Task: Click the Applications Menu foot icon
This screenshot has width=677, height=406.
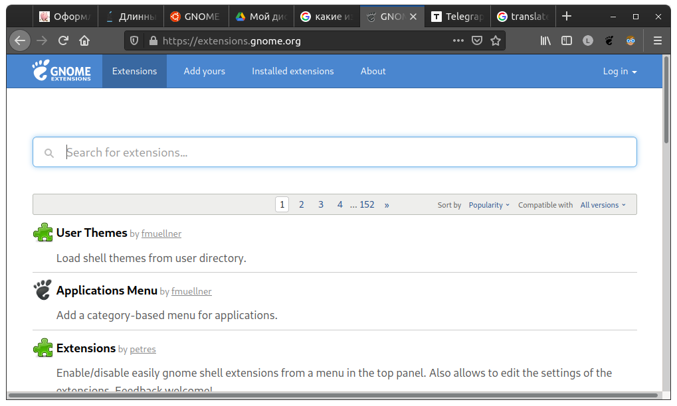Action: tap(43, 290)
